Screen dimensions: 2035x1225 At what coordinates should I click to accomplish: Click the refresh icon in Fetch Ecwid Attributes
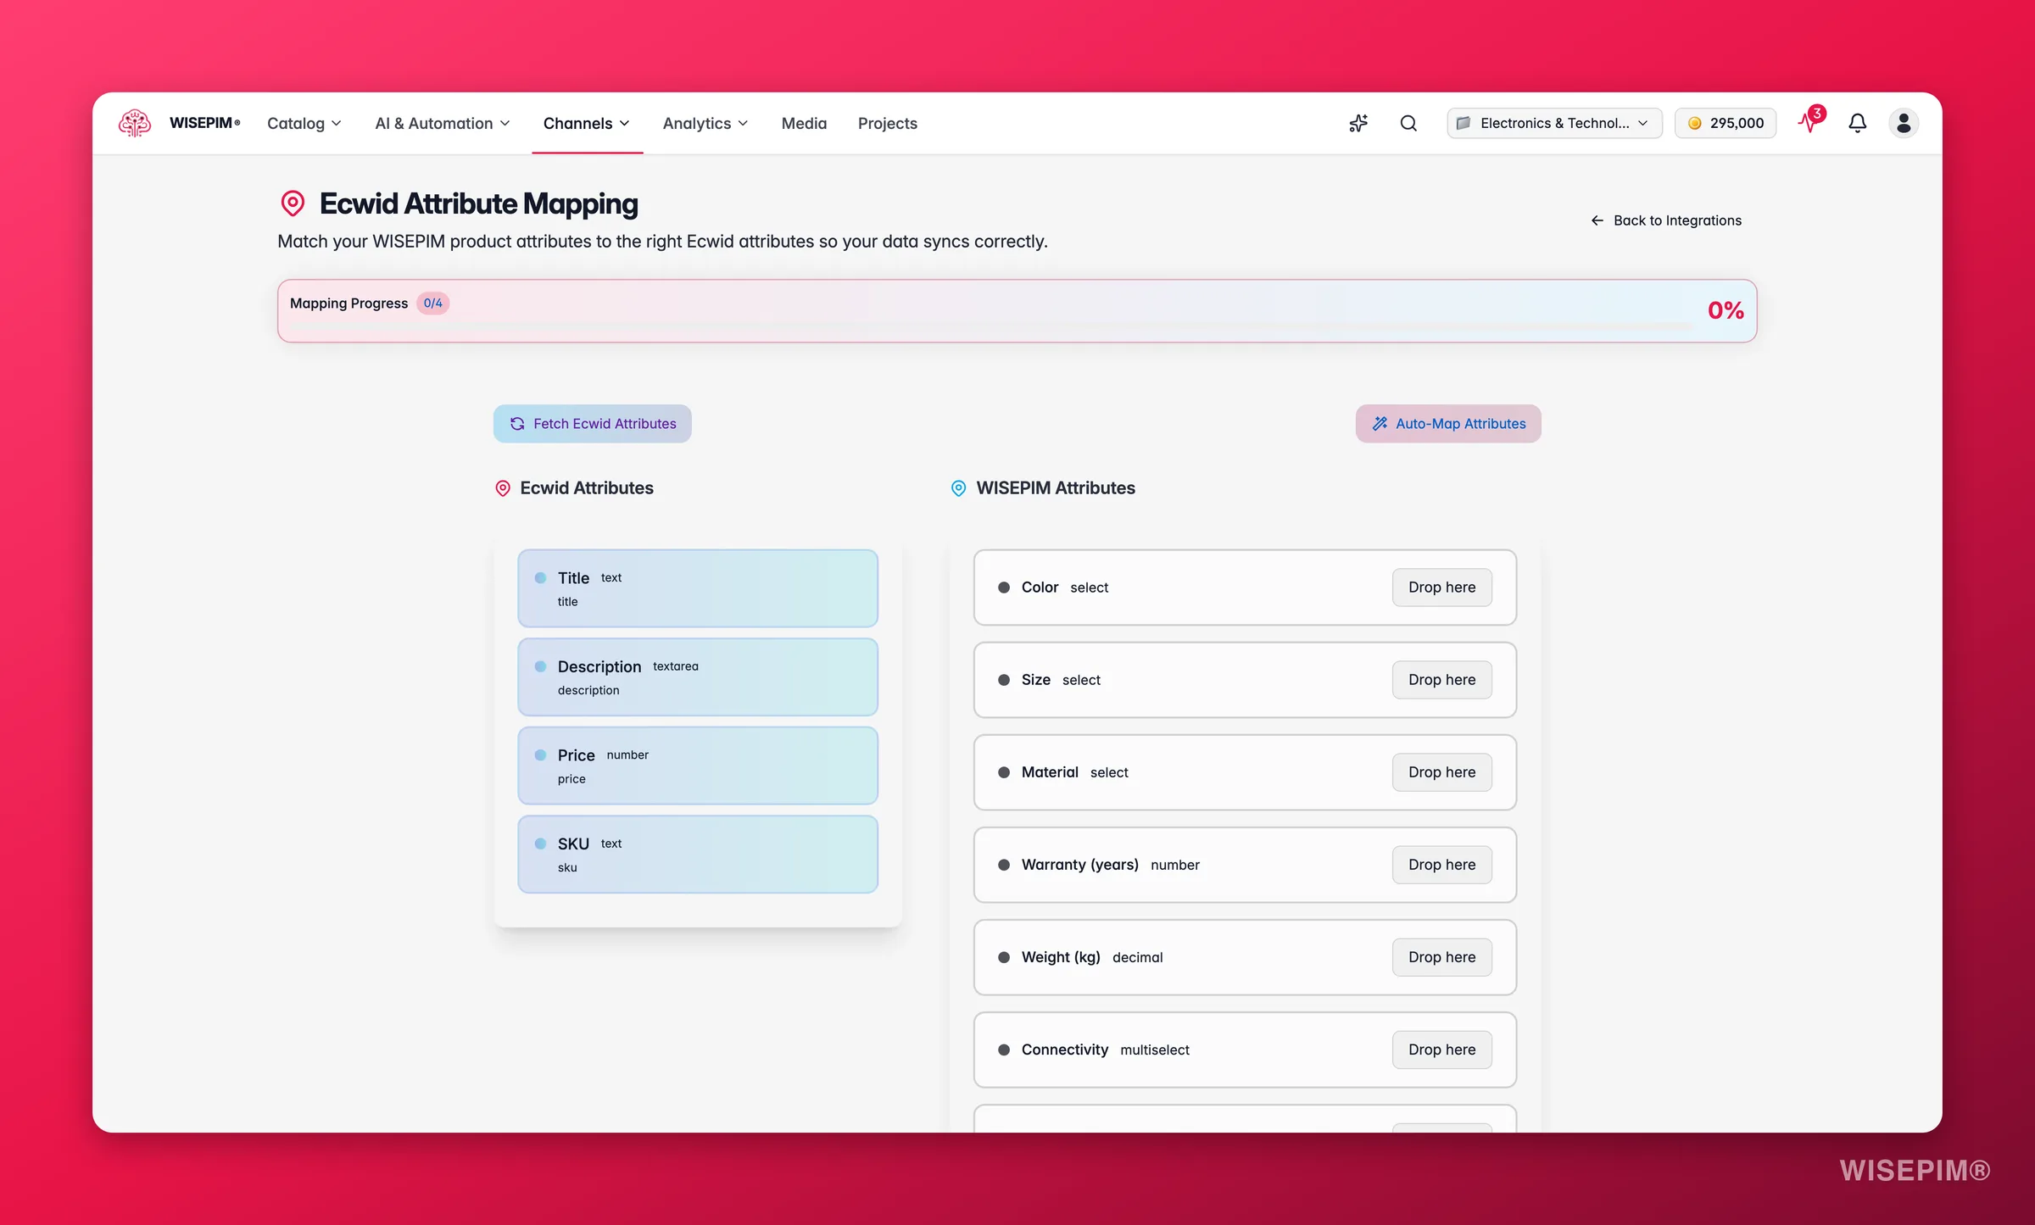[x=517, y=424]
